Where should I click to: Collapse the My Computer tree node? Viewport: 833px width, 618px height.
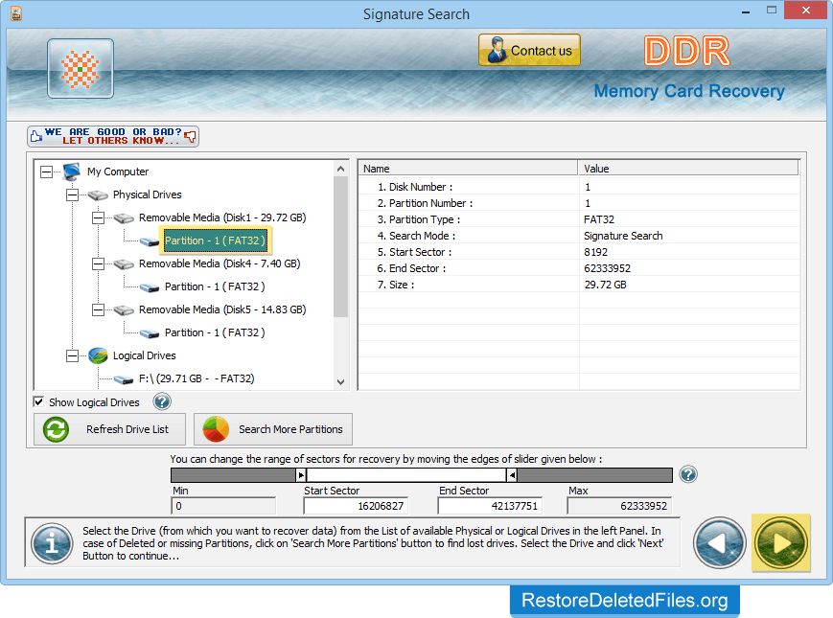[x=47, y=172]
